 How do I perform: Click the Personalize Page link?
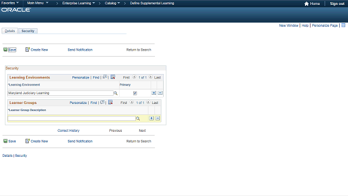click(325, 26)
